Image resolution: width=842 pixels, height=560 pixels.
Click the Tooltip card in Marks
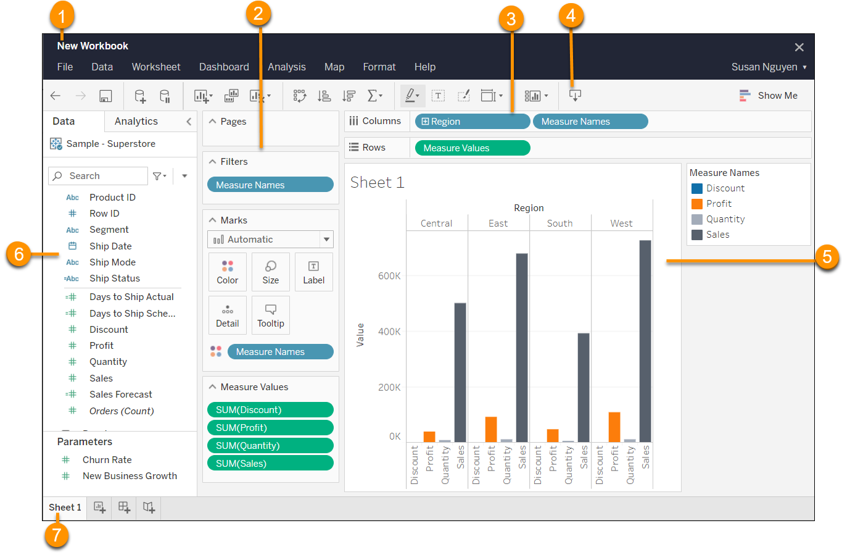coord(270,316)
